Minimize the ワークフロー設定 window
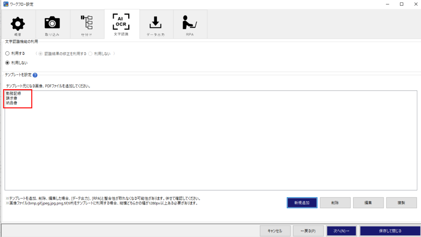This screenshot has height=237, width=421. 387,4
